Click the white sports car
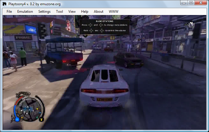Viewport: 209px width, 132px height. click(x=104, y=86)
